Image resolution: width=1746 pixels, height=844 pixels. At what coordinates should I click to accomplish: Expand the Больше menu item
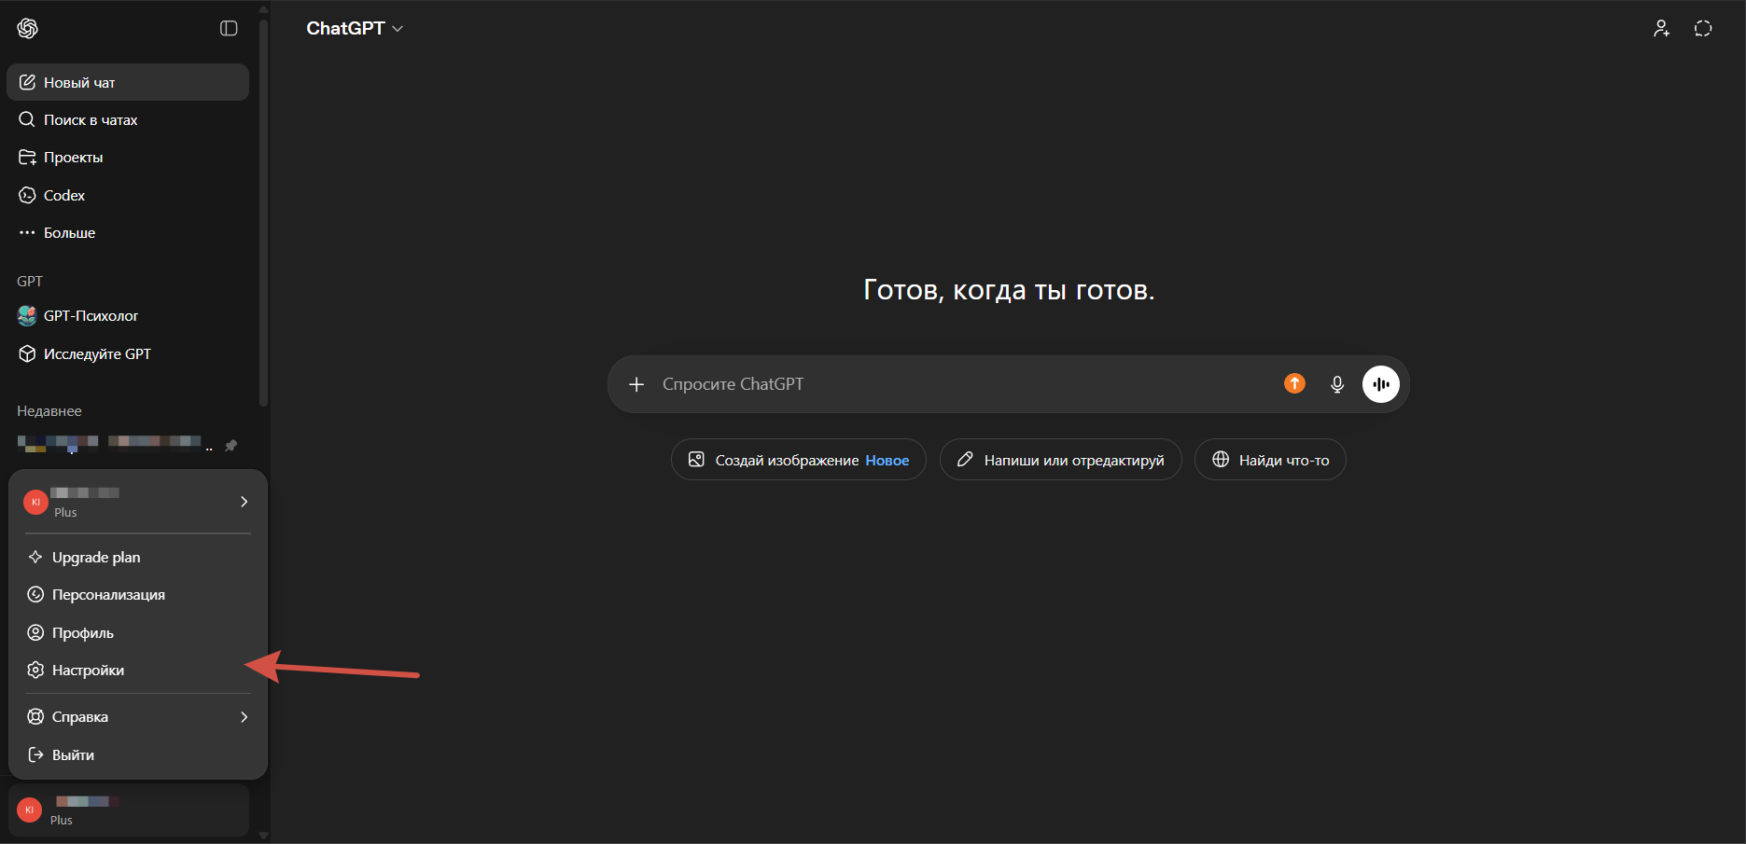point(128,232)
